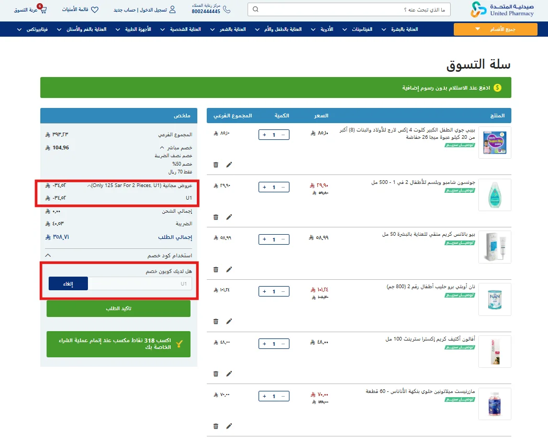Click inside the product search field
The image size is (548, 438).
pos(349,9)
